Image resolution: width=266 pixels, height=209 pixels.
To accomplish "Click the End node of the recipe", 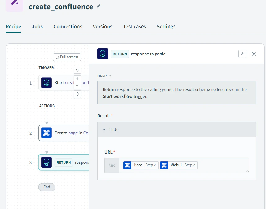I will coord(47,187).
